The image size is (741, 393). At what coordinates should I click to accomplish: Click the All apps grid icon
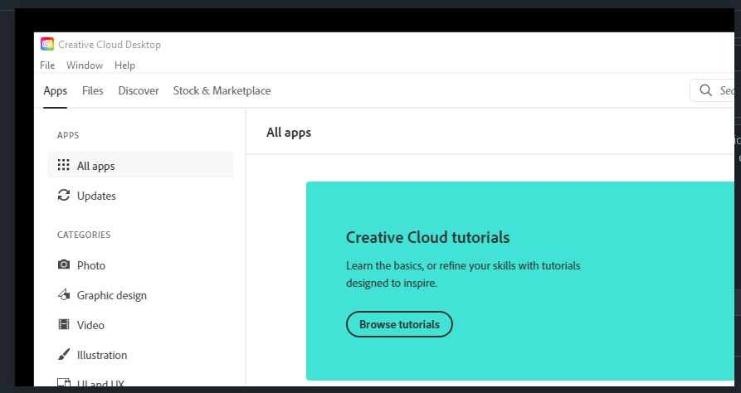click(x=63, y=165)
